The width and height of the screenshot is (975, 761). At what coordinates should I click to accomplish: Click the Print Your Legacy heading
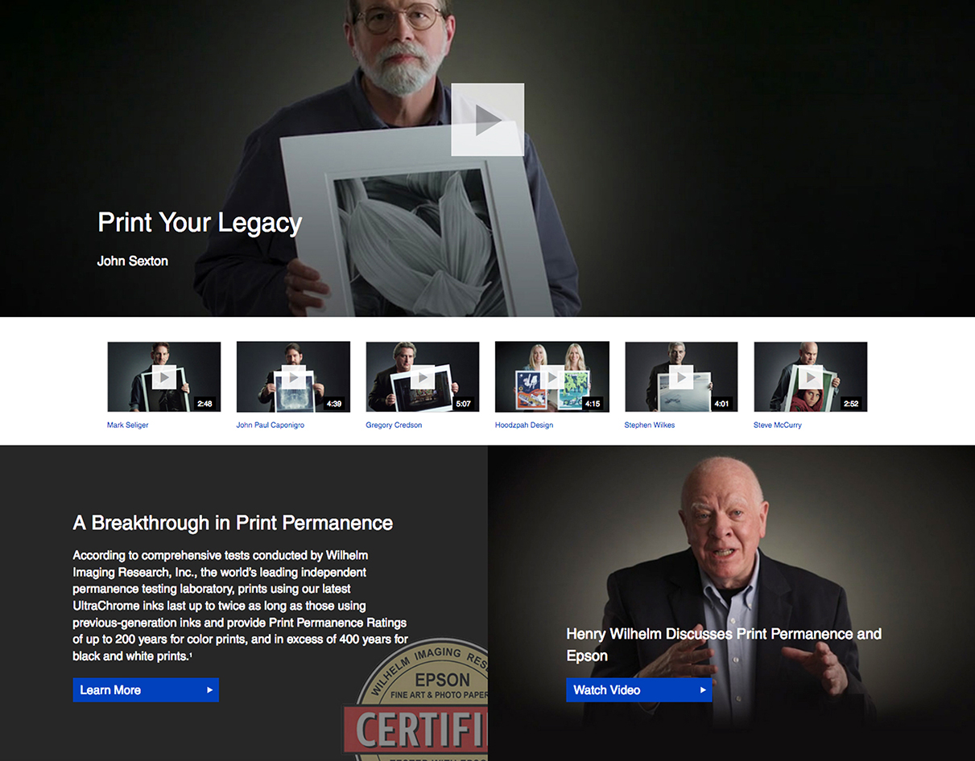click(200, 223)
